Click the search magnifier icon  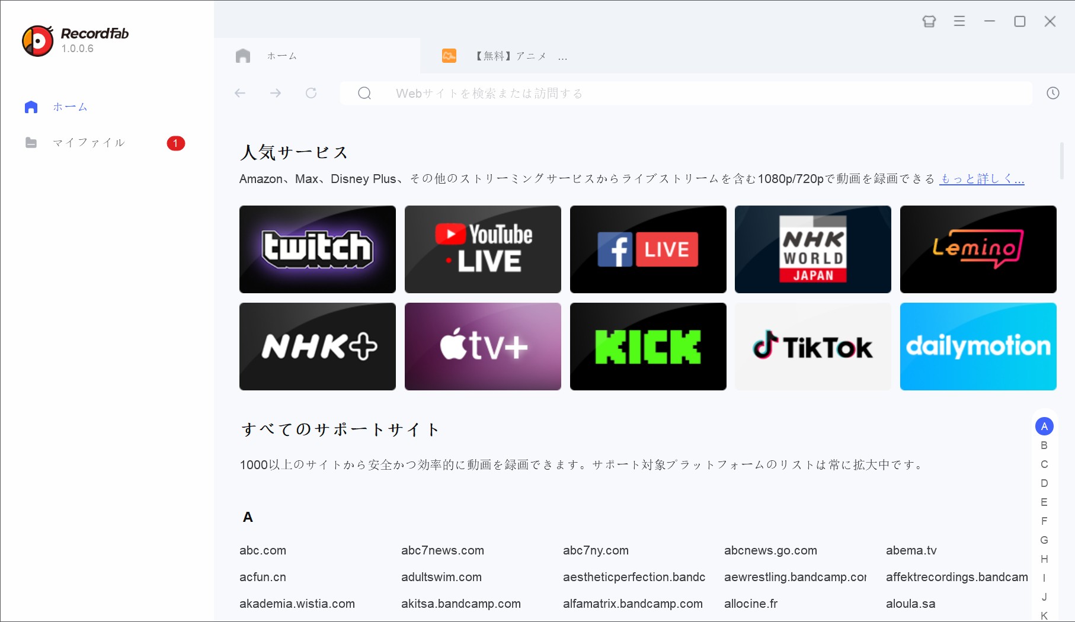364,93
